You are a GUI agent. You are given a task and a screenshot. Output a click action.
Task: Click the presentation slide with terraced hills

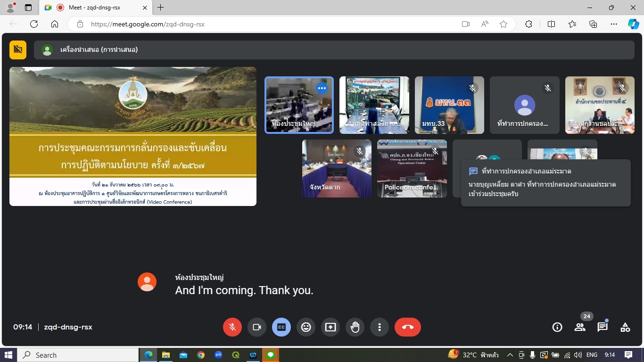tap(133, 136)
